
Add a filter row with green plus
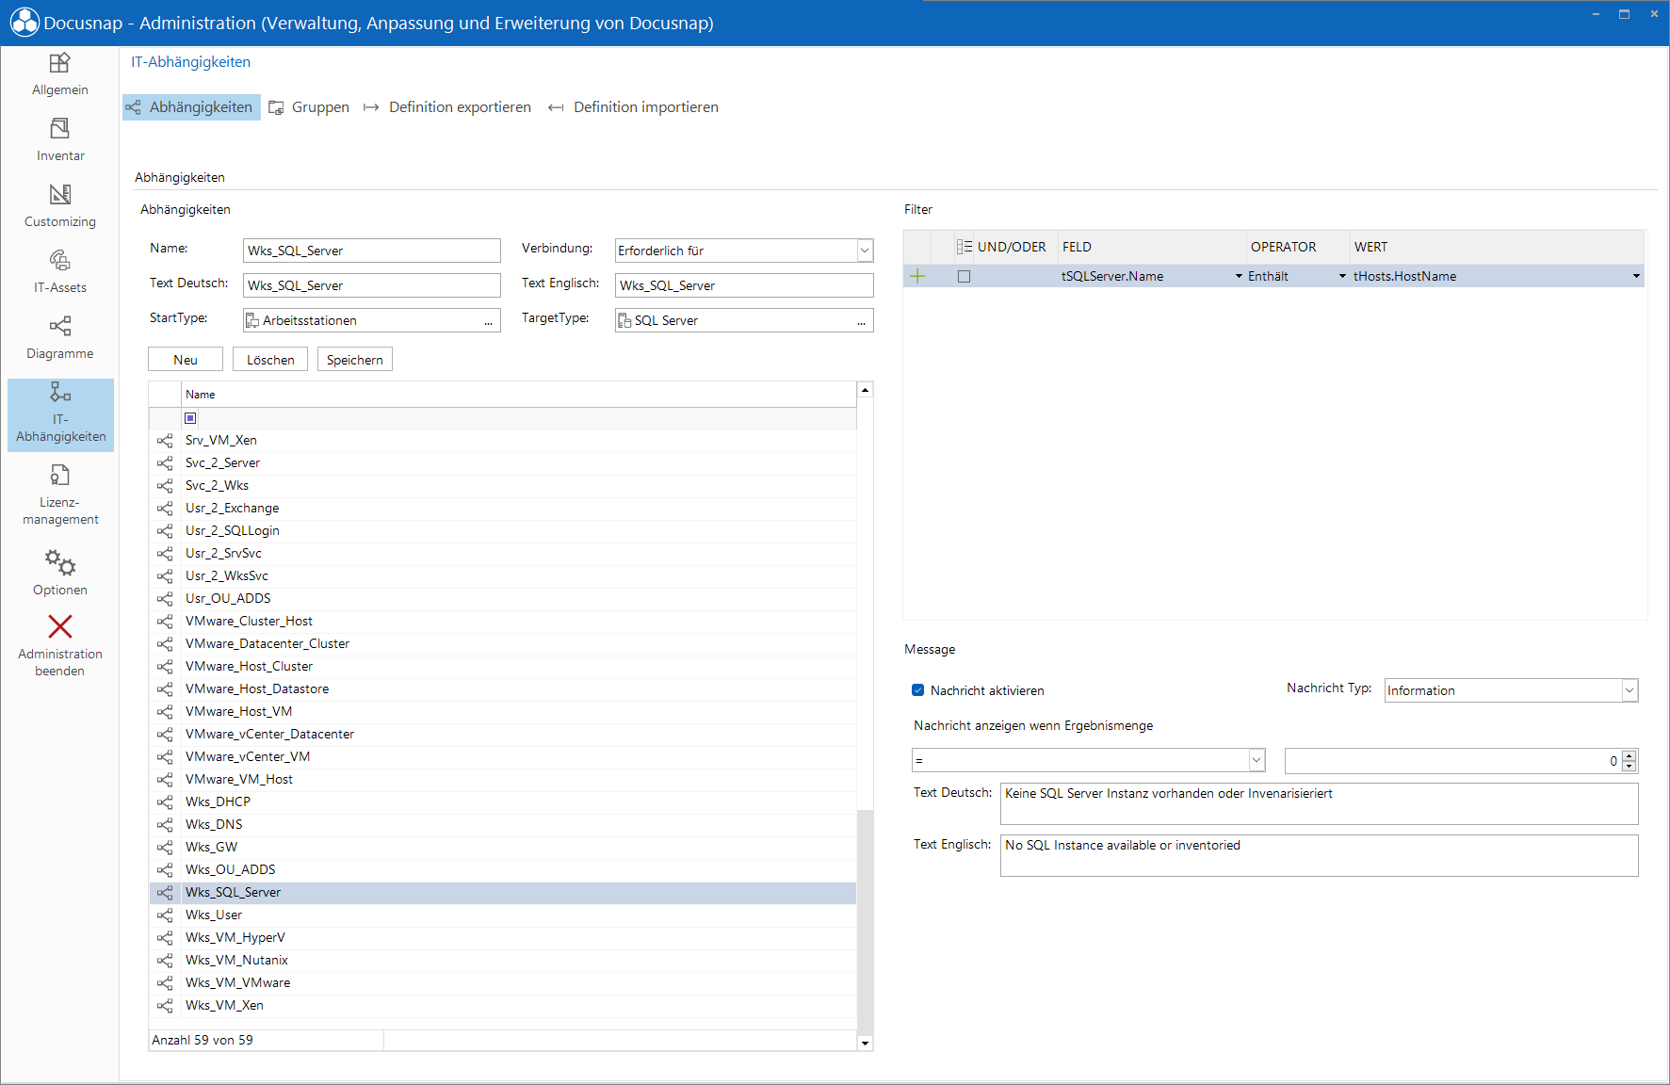point(917,276)
